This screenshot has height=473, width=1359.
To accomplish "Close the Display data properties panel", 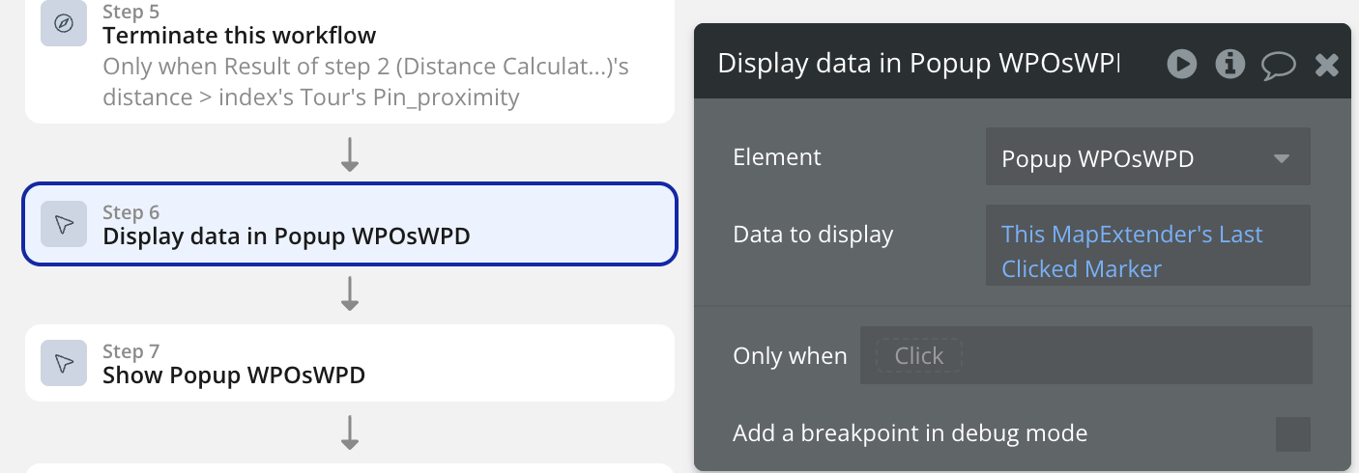I will pos(1327,65).
